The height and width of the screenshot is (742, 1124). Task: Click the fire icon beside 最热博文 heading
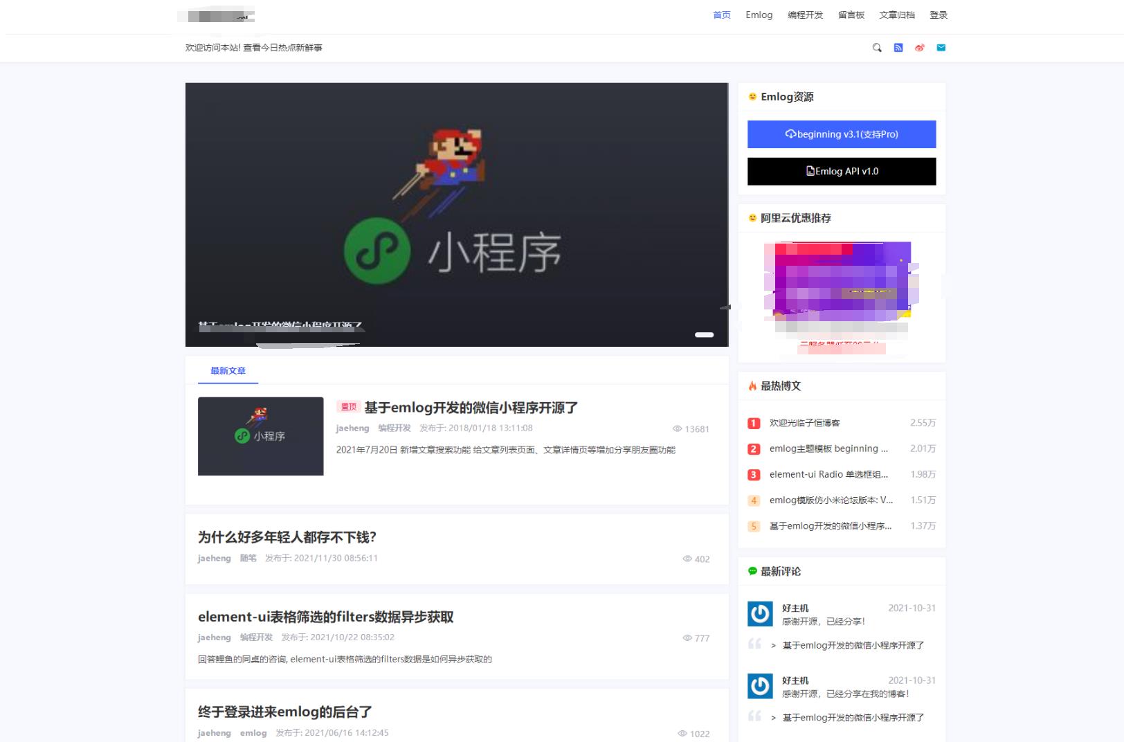pyautogui.click(x=752, y=386)
